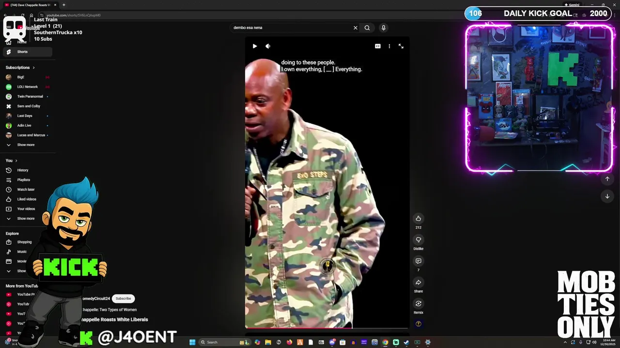The height and width of the screenshot is (348, 620).
Task: Open Twin Paranormal channel
Action: [x=27, y=97]
